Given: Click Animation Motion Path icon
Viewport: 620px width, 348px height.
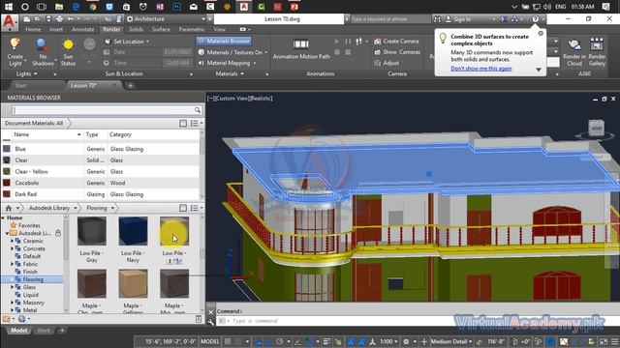Looking at the screenshot, I should click(x=301, y=44).
